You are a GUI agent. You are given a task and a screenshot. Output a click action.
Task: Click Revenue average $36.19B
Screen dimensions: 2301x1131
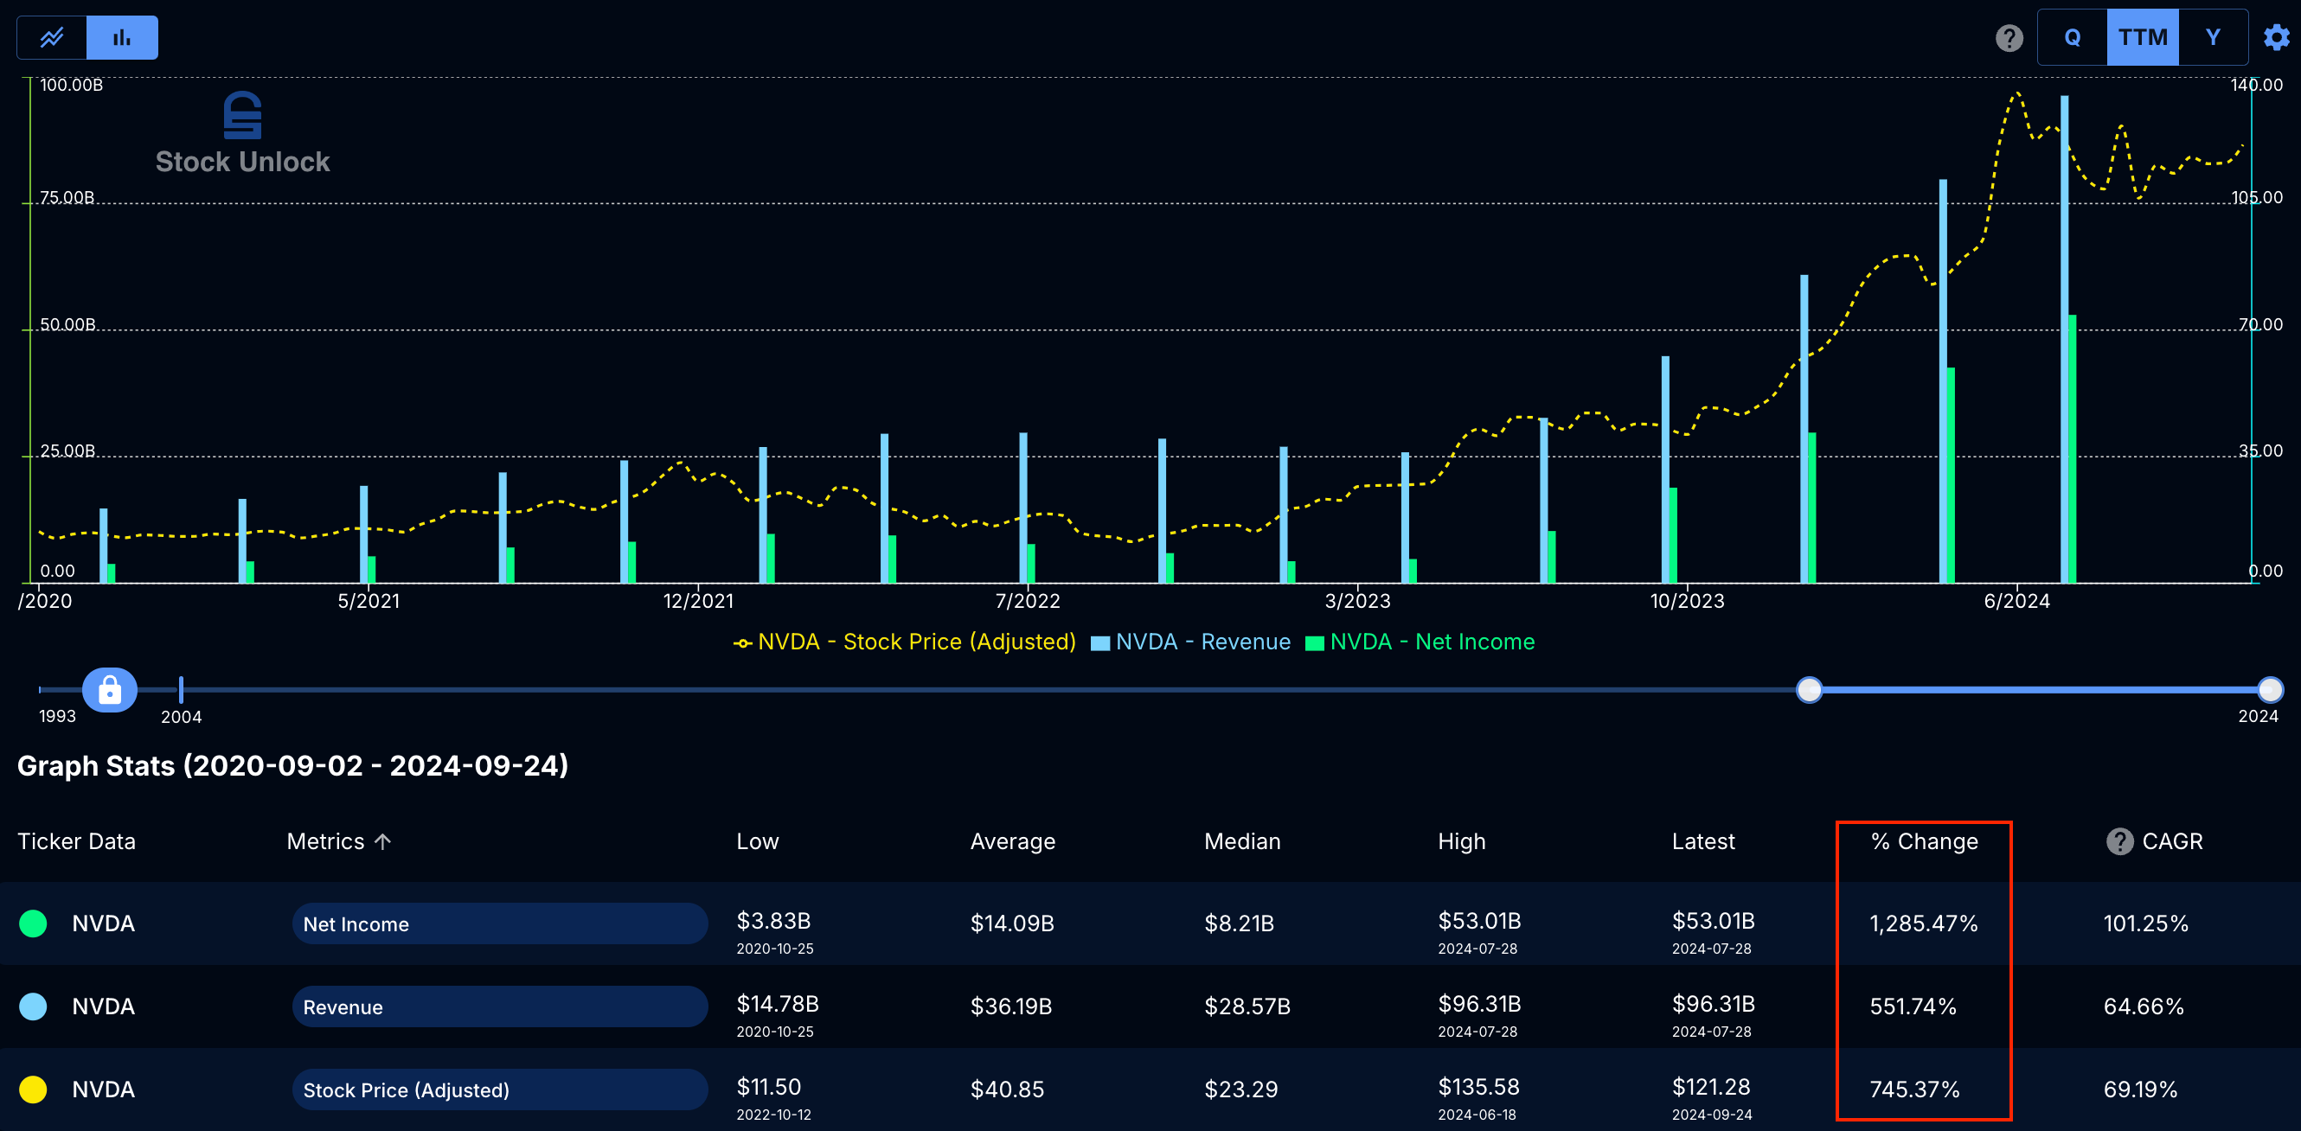pyautogui.click(x=1011, y=1006)
